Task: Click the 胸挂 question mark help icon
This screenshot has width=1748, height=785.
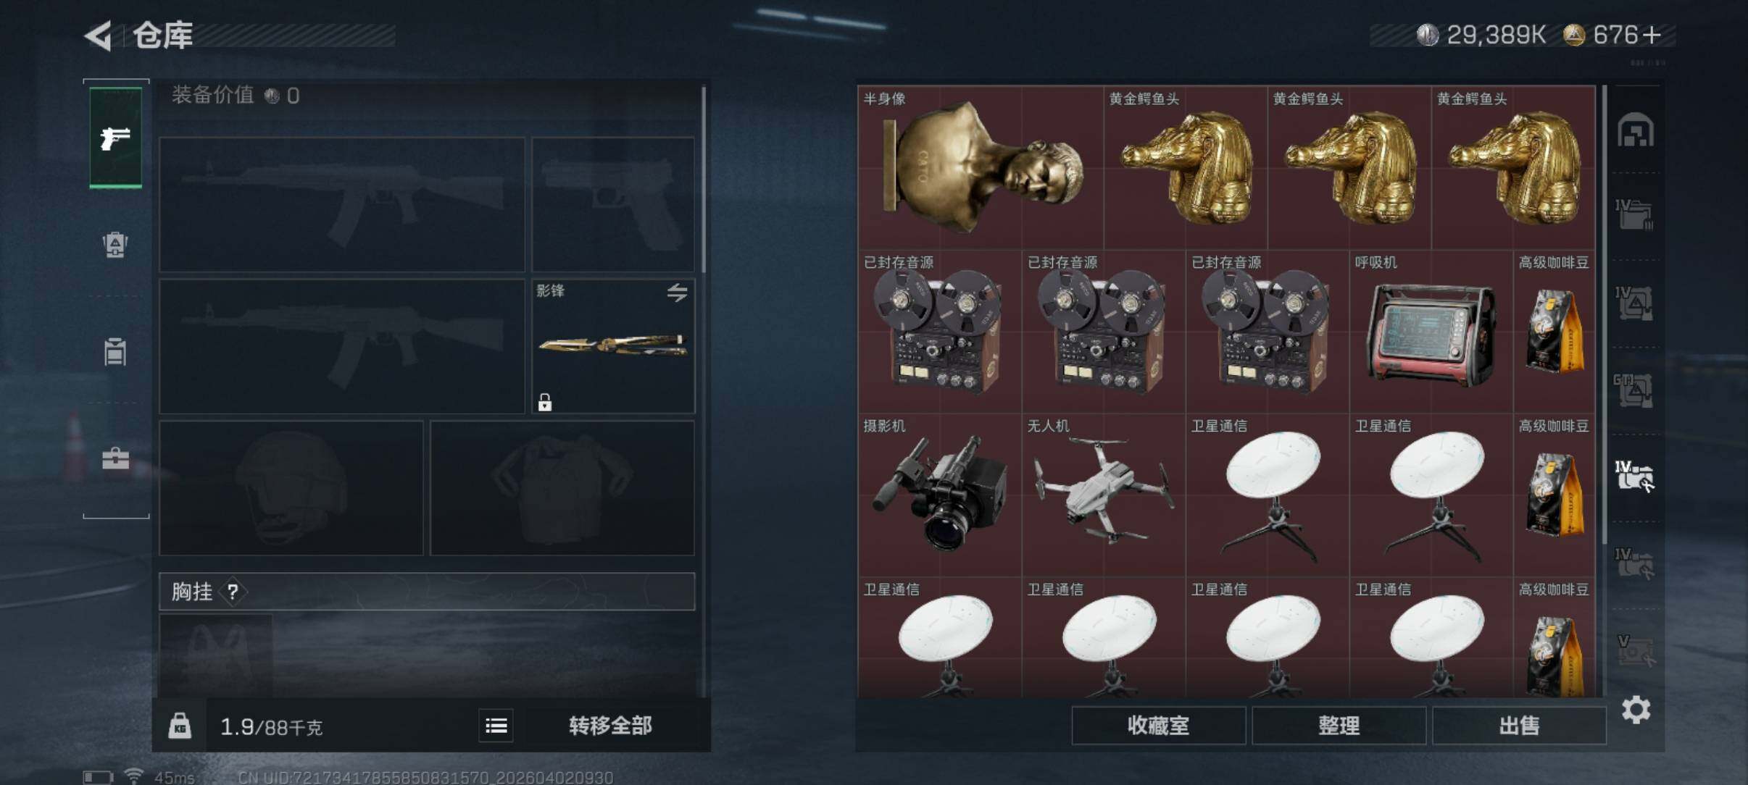Action: 232,592
